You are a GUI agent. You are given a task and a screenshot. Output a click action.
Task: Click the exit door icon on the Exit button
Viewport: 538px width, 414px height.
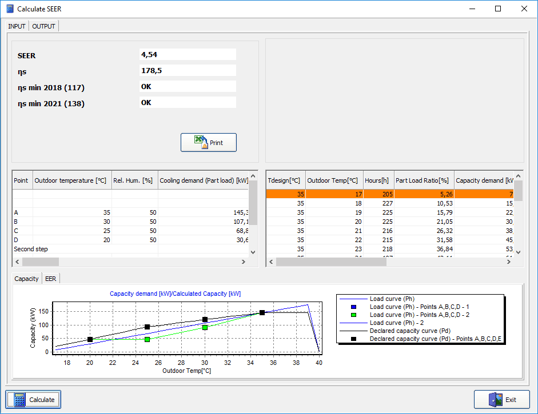[496, 399]
